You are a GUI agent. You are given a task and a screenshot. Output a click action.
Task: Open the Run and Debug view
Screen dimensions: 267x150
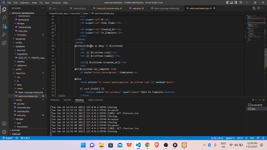4,34
